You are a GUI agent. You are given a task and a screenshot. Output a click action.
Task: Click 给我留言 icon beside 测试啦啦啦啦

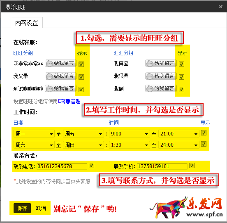pyautogui.click(x=61, y=88)
